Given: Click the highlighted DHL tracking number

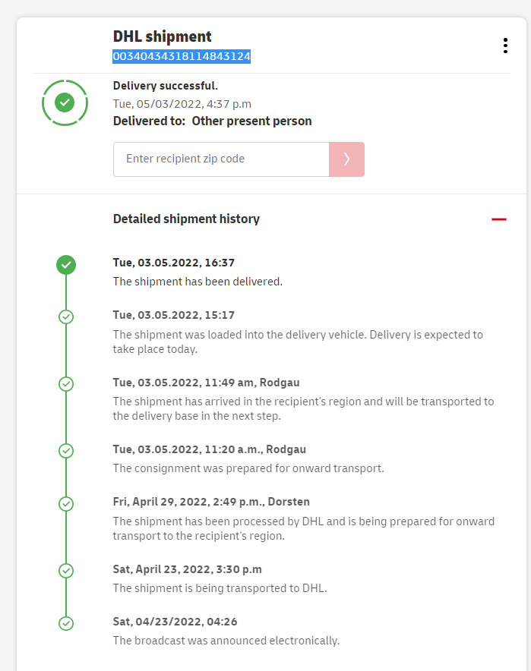Looking at the screenshot, I should coord(182,56).
